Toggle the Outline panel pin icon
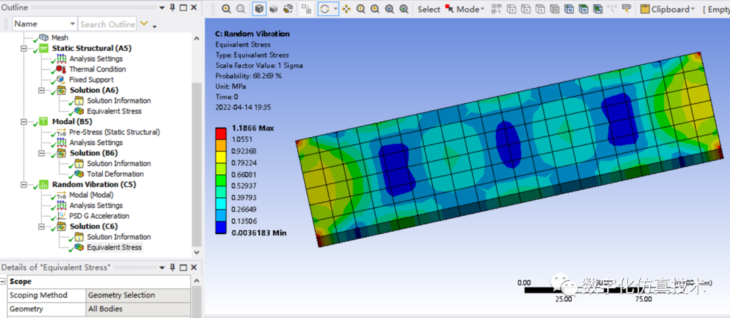The image size is (730, 318). pos(172,7)
